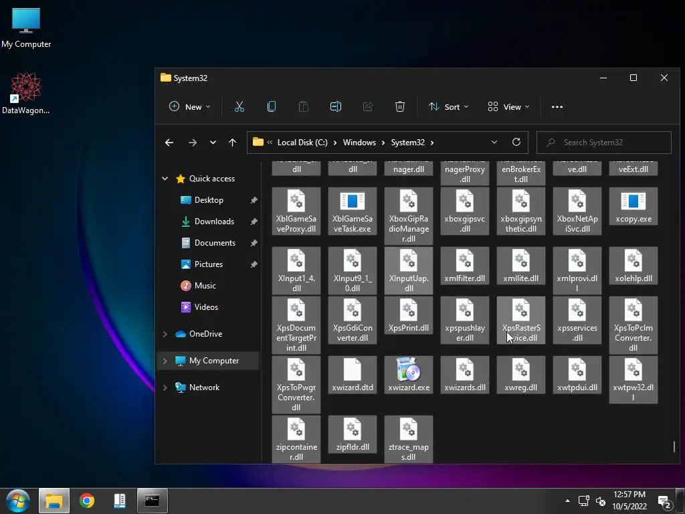The width and height of the screenshot is (685, 514).
Task: Click Local Disk (C:) breadcrumb
Action: tap(302, 143)
